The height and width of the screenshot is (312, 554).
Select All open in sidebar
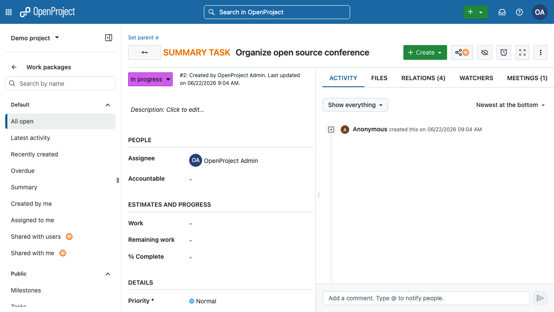61,121
